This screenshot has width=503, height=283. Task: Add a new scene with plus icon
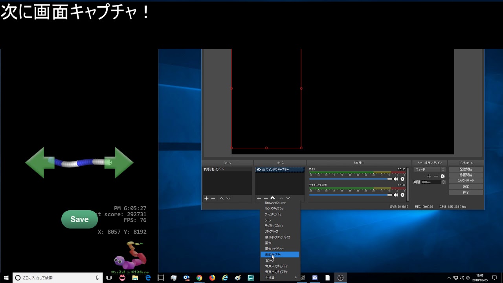[x=206, y=198]
